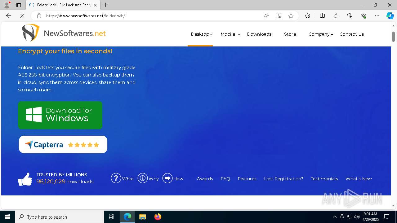Open the Favorites list icon

click(x=336, y=16)
